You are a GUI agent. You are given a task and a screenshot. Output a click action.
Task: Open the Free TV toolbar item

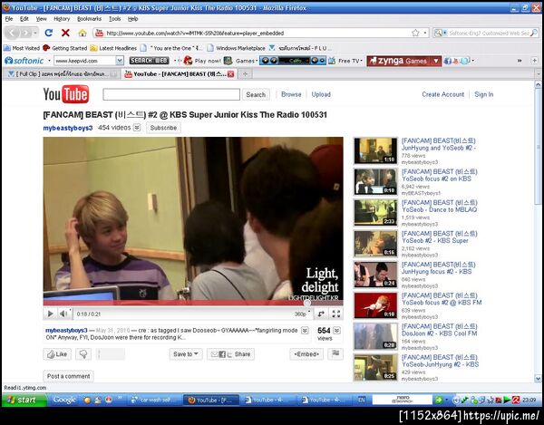[x=345, y=61]
